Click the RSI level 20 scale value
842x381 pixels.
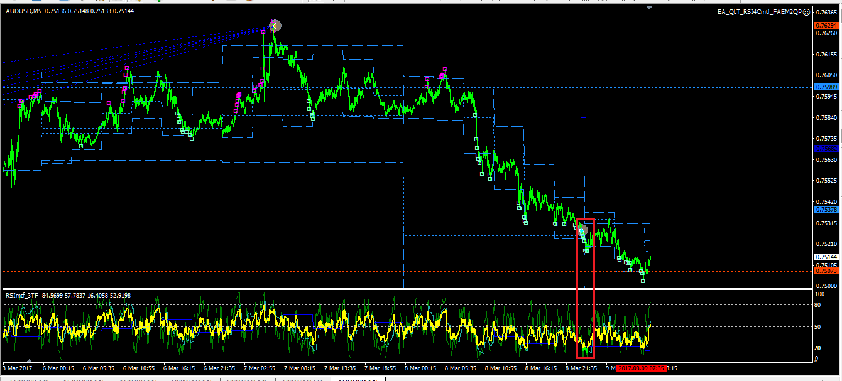[819, 348]
